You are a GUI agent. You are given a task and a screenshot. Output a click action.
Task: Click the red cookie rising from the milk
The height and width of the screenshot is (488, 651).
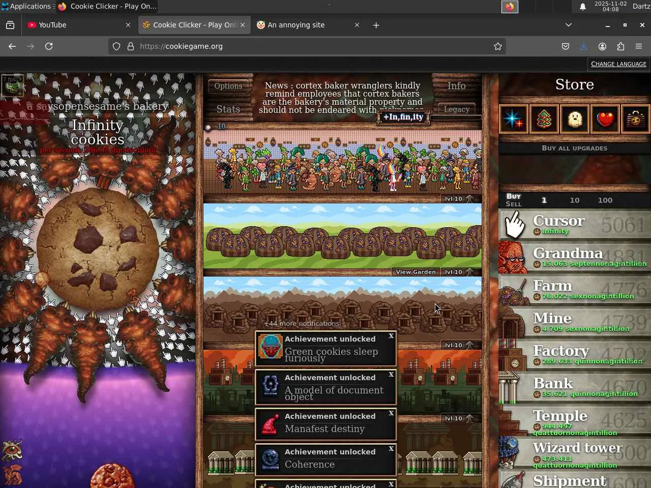(x=112, y=476)
